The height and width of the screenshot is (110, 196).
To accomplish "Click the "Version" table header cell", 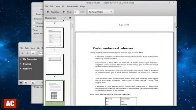I will click(x=113, y=99).
